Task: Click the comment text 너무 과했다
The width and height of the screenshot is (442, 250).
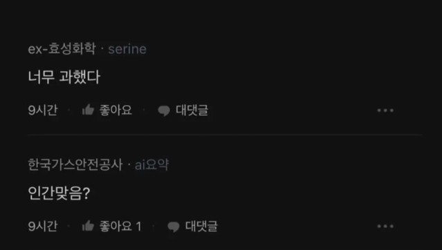Action: click(x=64, y=77)
